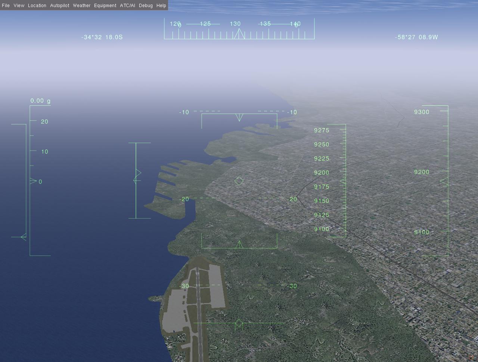This screenshot has width=478, height=362.
Task: Click the 20 mark on left scale
Action: 44,122
